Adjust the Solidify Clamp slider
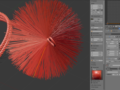The width and height of the screenshot is (120, 90). pos(112,43)
